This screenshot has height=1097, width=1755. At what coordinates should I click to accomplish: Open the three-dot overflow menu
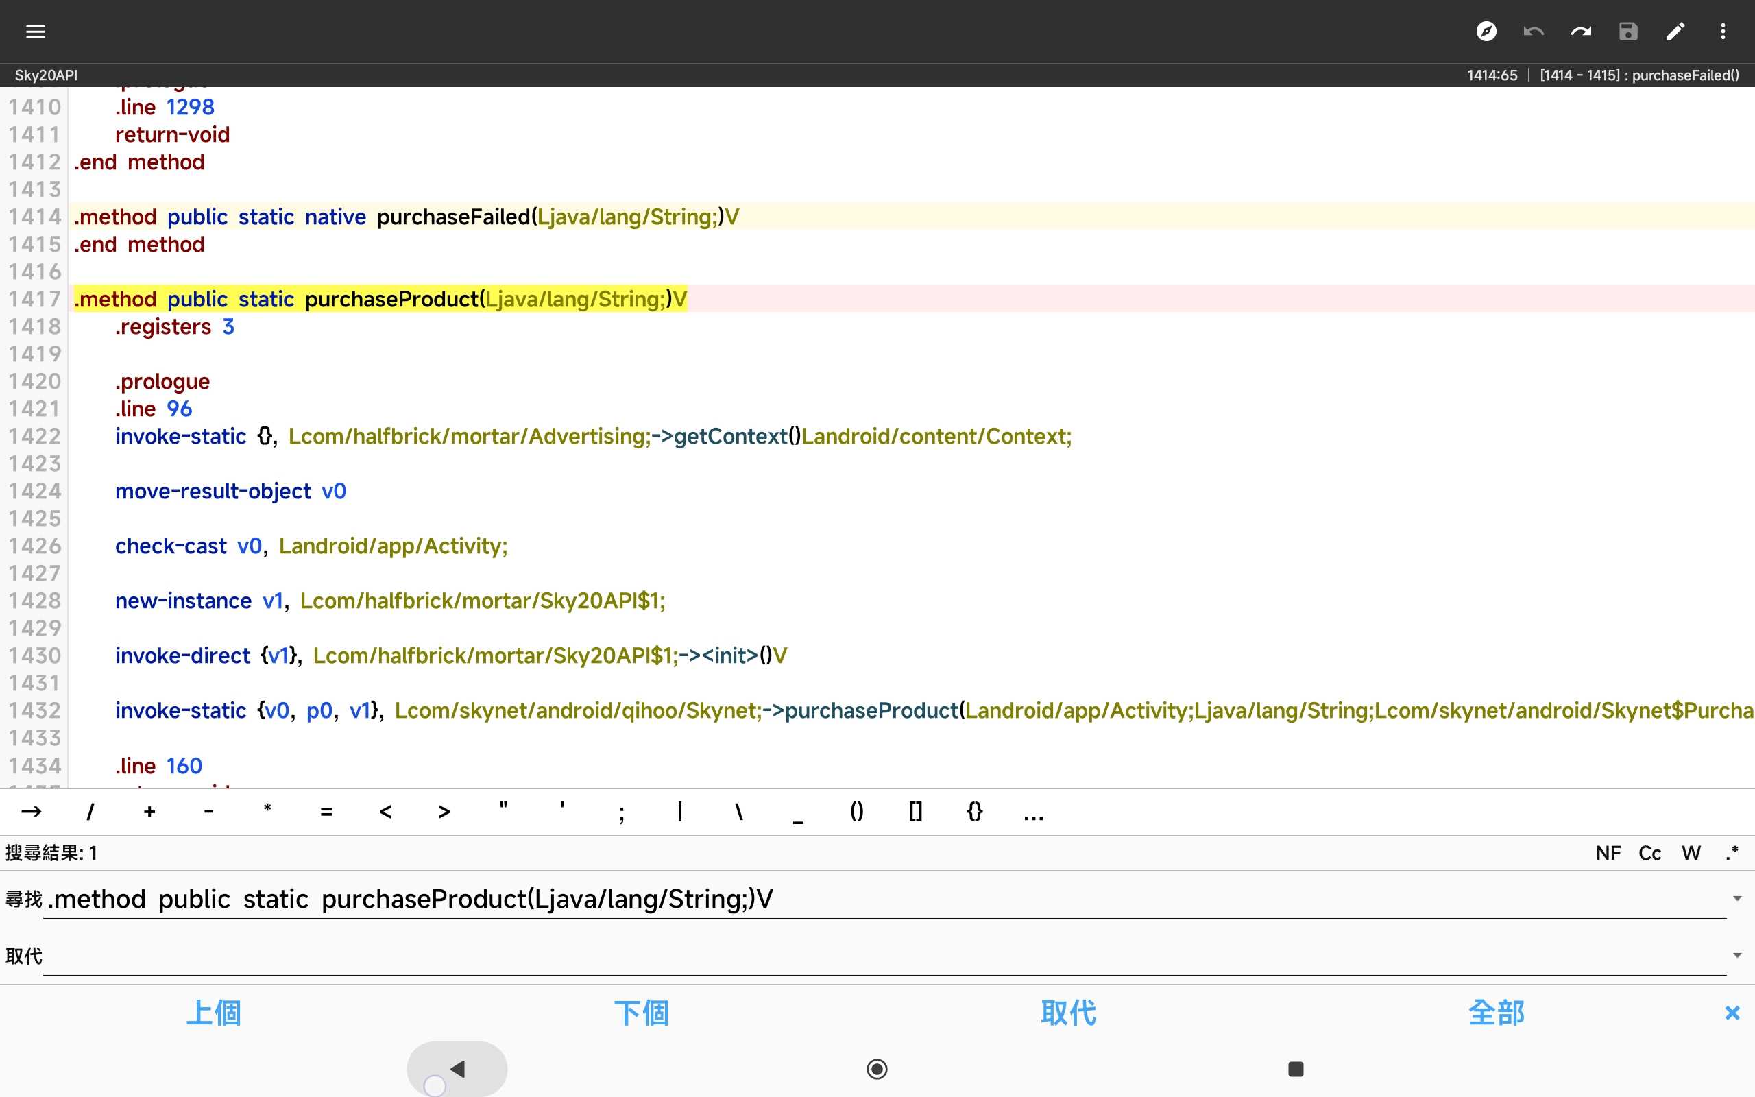point(1722,32)
